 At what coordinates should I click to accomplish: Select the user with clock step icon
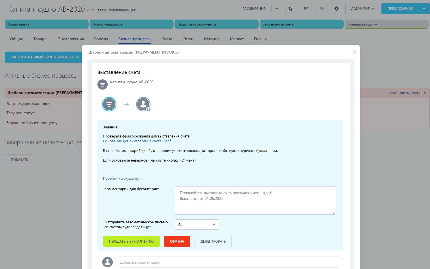point(143,104)
